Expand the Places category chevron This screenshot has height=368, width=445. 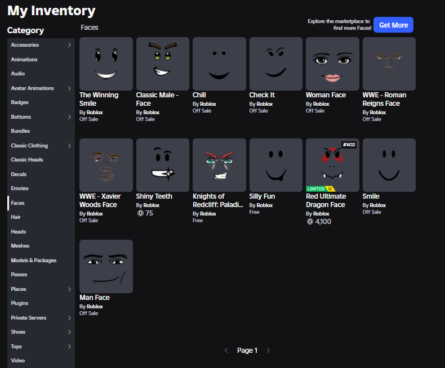69,289
